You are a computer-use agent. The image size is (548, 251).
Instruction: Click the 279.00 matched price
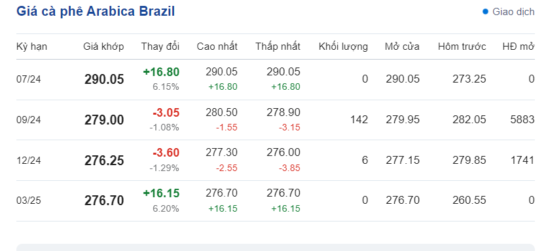[104, 120]
